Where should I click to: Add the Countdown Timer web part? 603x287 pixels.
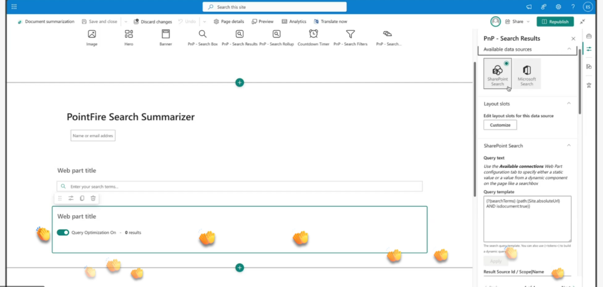[313, 38]
